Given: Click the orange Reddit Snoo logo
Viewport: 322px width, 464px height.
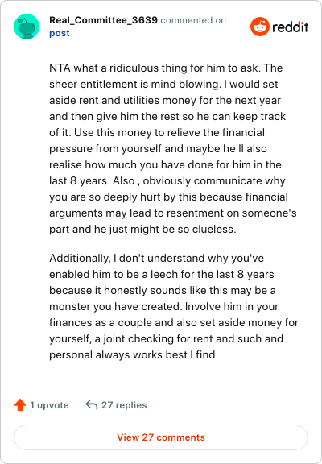Looking at the screenshot, I should [259, 27].
